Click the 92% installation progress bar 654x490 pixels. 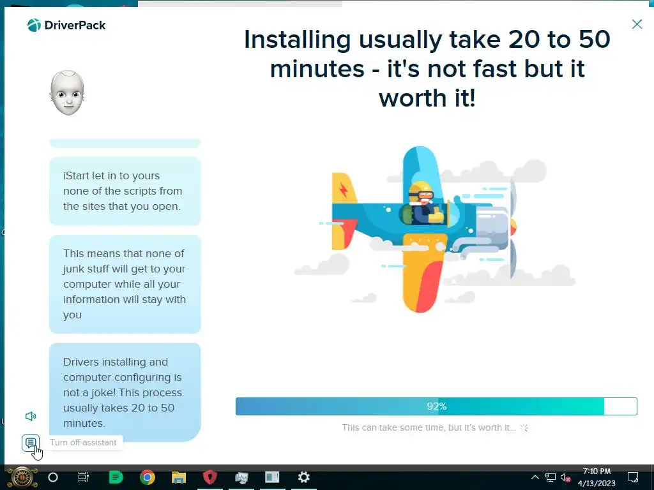[436, 406]
